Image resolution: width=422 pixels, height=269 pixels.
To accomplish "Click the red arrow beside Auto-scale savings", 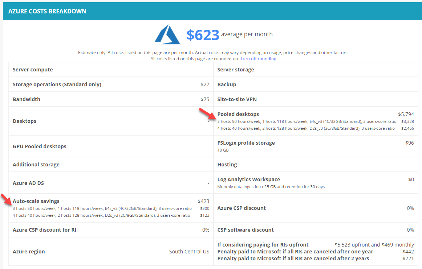I will point(7,200).
